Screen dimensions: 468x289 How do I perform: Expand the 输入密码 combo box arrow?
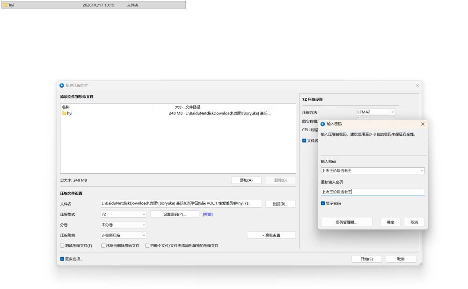pyautogui.click(x=422, y=170)
